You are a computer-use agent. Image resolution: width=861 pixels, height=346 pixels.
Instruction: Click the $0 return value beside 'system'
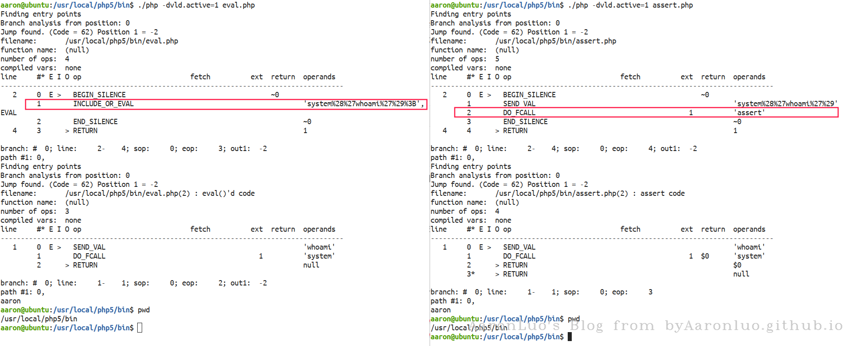tap(705, 256)
